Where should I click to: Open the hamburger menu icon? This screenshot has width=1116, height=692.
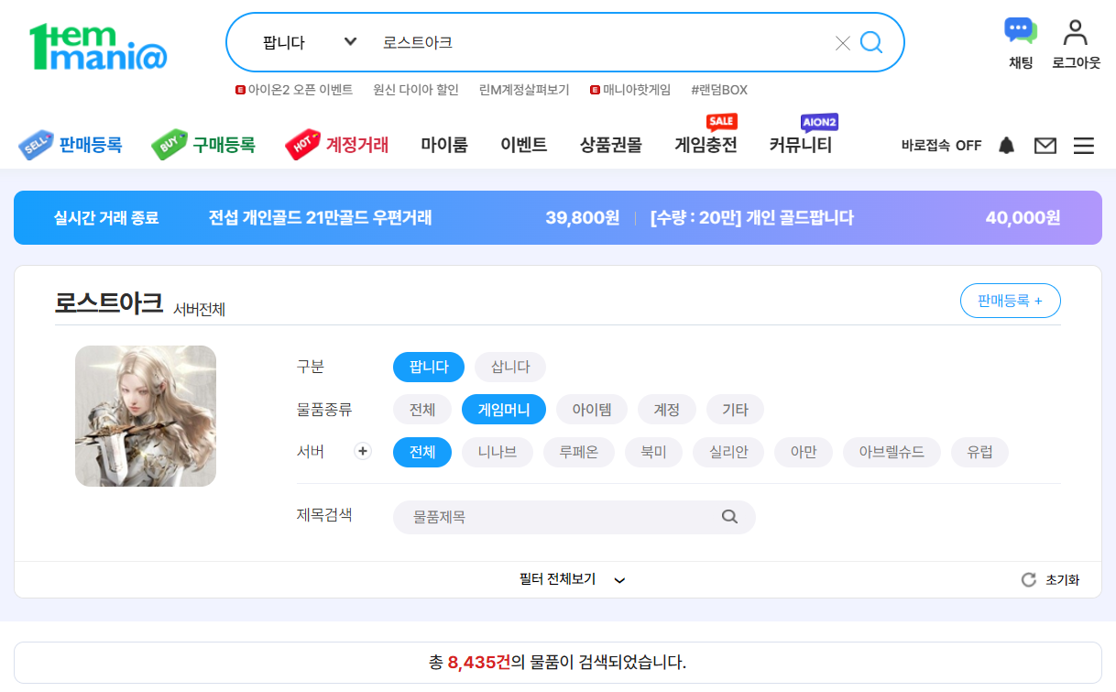pyautogui.click(x=1084, y=145)
